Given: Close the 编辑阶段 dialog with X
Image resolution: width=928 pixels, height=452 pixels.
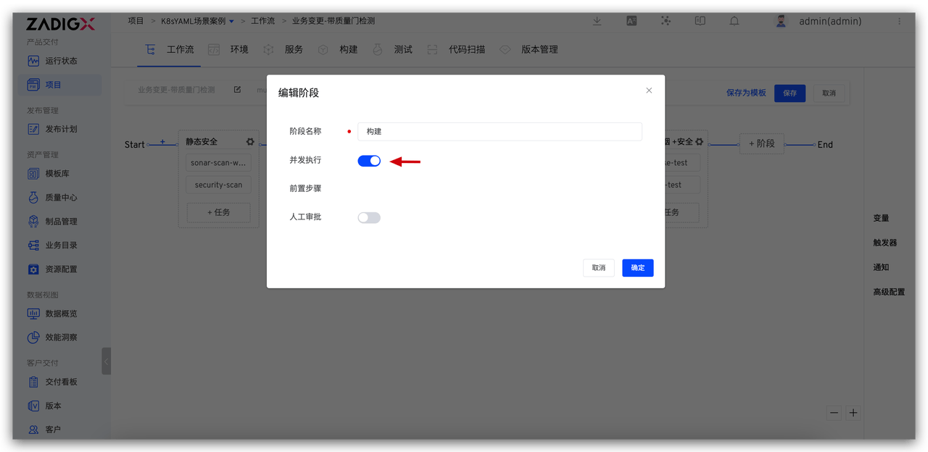Looking at the screenshot, I should coord(649,91).
